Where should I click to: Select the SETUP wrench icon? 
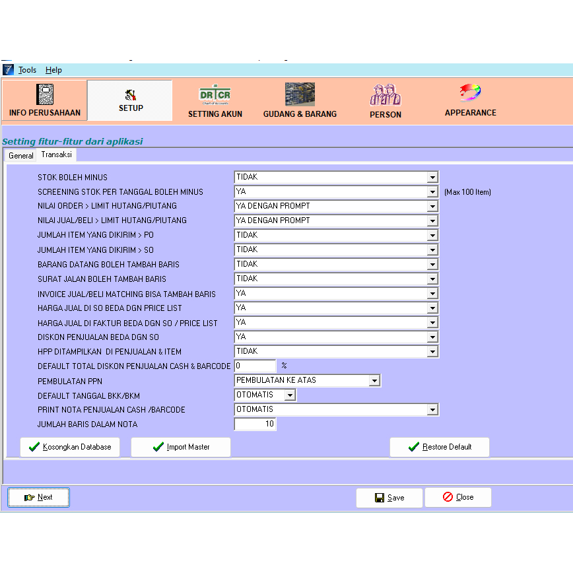tap(131, 95)
